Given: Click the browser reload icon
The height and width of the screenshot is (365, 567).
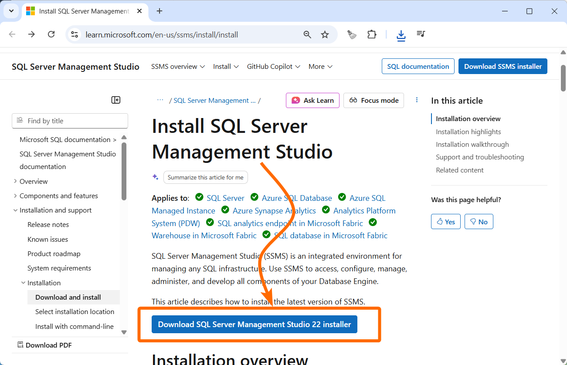Looking at the screenshot, I should click(x=51, y=34).
